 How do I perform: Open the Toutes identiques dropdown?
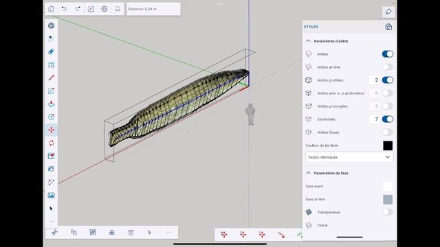(x=349, y=157)
